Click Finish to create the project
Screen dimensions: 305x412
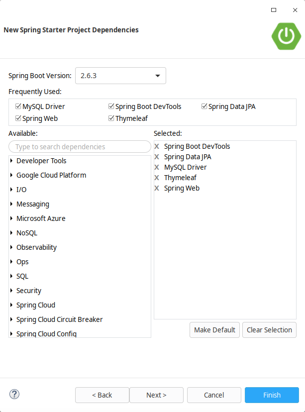coord(272,395)
